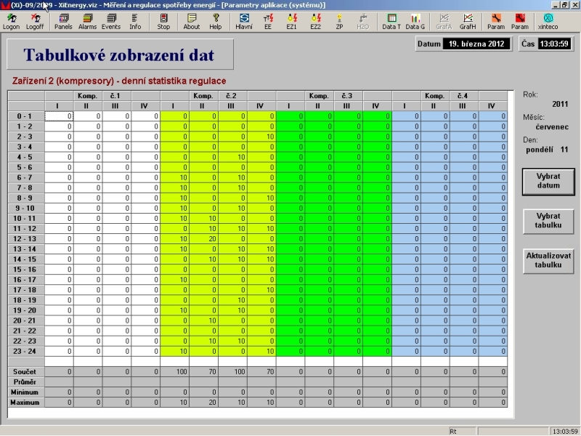Click the row header 6 - 7

25,177
